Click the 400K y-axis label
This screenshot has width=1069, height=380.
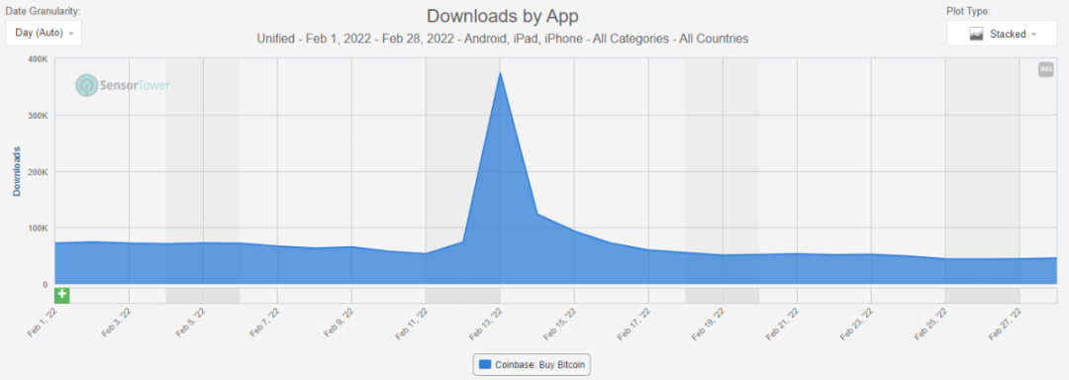38,59
